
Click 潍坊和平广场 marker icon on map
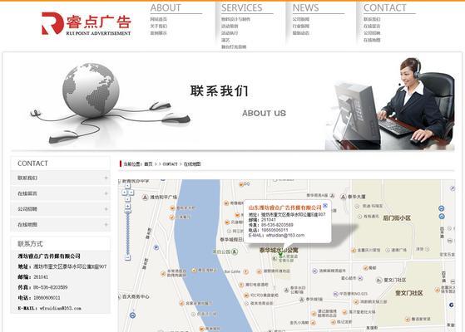[145, 197]
